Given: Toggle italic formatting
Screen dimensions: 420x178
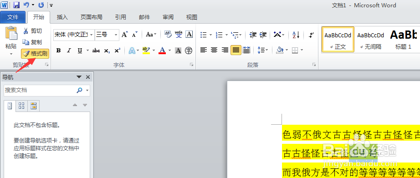Looking at the screenshot, I should pyautogui.click(x=69, y=51).
